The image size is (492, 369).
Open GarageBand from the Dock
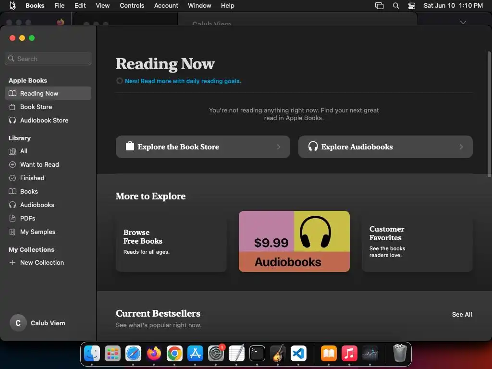click(x=278, y=353)
